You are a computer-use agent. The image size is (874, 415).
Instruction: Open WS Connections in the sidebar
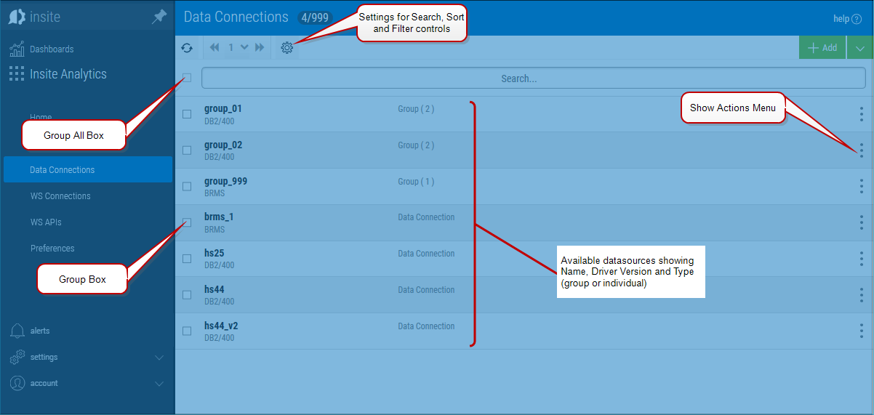60,196
